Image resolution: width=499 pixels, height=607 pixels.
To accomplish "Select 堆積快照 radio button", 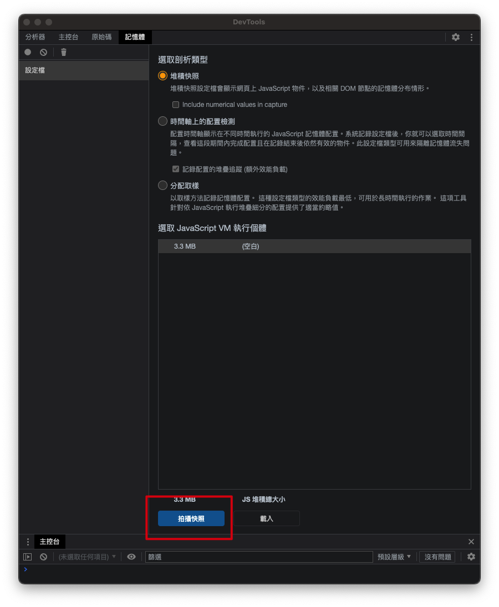I will [162, 76].
